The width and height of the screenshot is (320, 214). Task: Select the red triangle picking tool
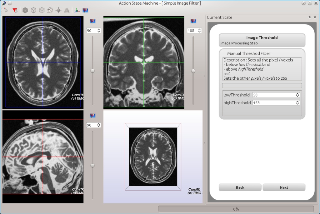15,10
